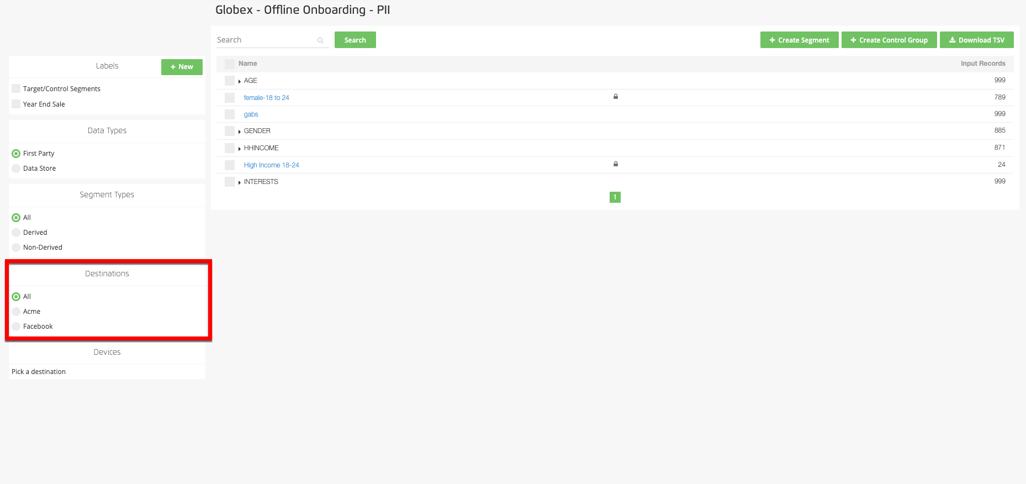
Task: Add a new label with New button
Action: pyautogui.click(x=182, y=67)
